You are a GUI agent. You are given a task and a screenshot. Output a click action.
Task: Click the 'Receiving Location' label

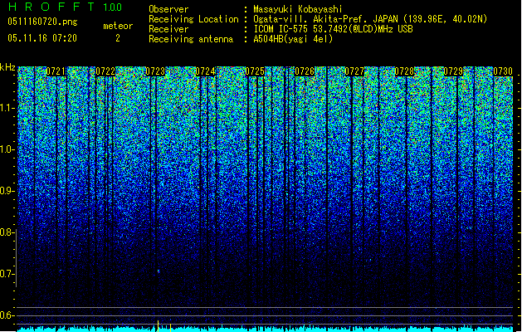coord(193,19)
